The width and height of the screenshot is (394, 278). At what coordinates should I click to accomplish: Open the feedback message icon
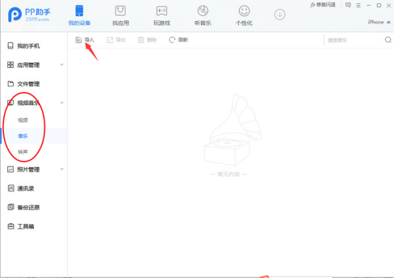coord(348,5)
